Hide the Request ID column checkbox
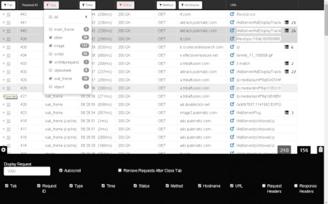Viewport: 328px width, 204px height. coord(39,185)
